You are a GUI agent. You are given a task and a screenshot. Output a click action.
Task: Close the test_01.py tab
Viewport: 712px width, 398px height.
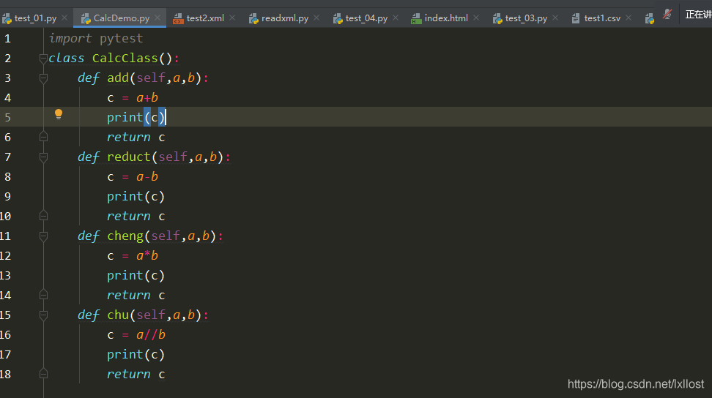pos(64,18)
